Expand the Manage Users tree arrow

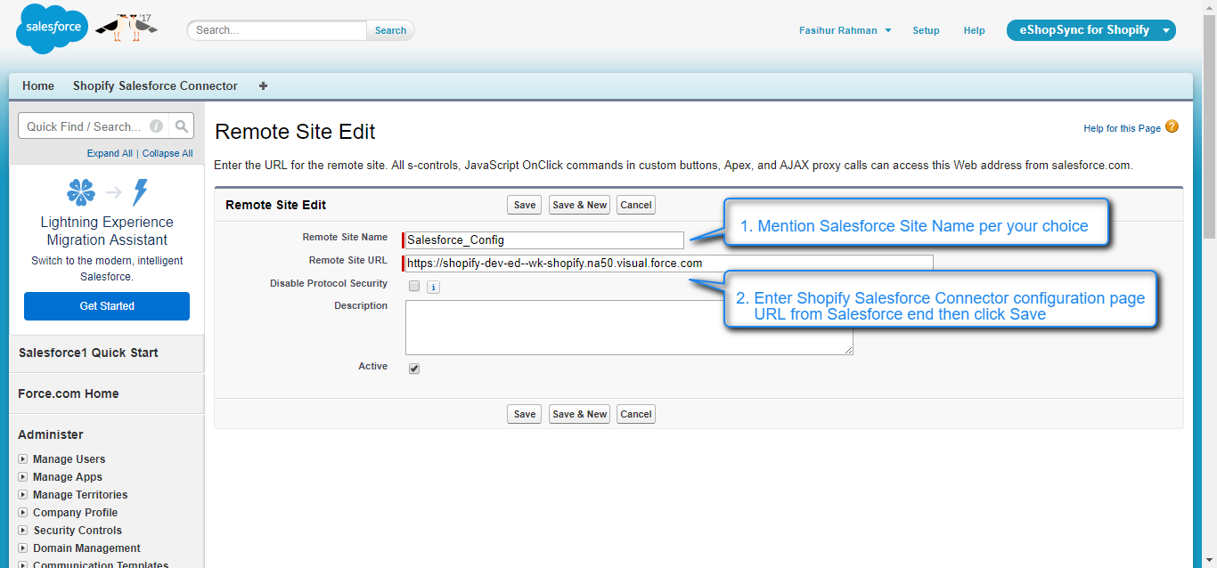[x=23, y=459]
